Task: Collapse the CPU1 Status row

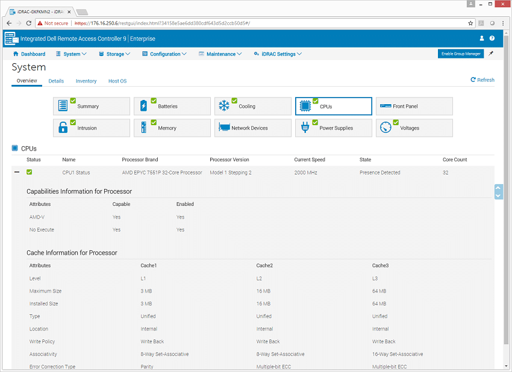Action: 17,172
